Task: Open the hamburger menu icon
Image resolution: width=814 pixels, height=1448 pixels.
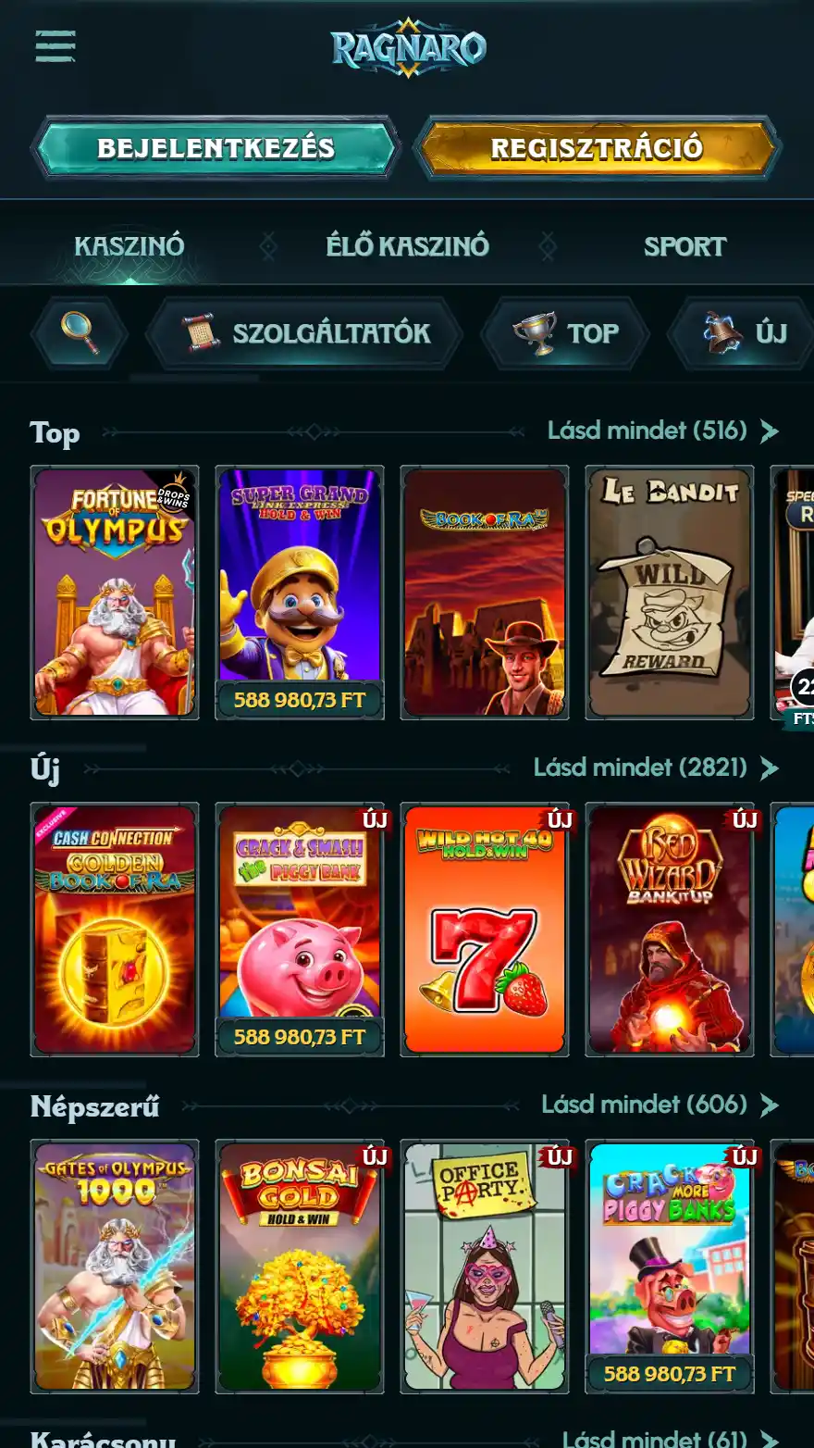Action: point(55,46)
